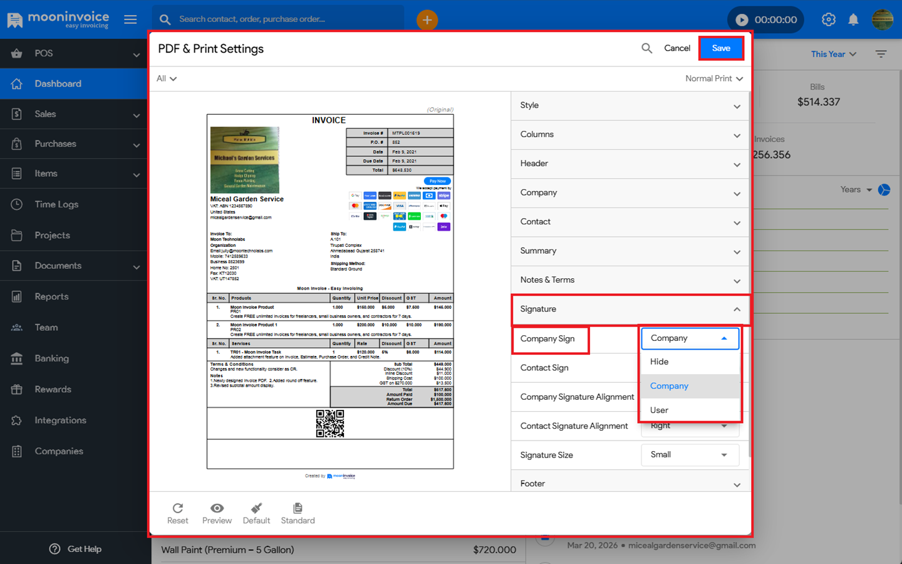Apply the Default template brush icon

pyautogui.click(x=256, y=508)
